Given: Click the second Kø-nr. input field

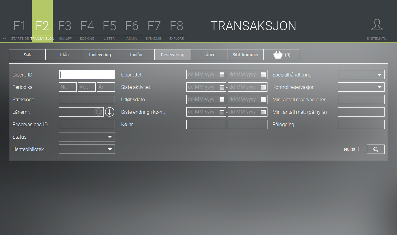Looking at the screenshot, I should tap(248, 124).
